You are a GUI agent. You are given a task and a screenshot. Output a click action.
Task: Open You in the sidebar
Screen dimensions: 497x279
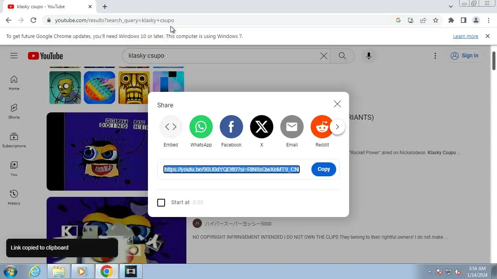pyautogui.click(x=14, y=169)
